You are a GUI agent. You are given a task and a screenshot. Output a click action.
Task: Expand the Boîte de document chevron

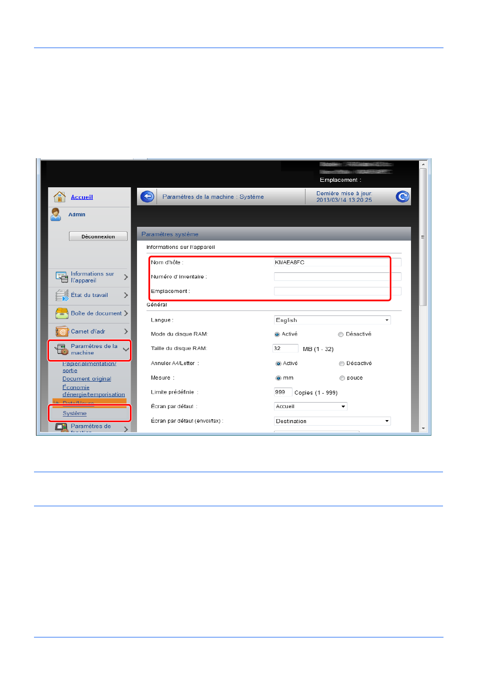(126, 313)
